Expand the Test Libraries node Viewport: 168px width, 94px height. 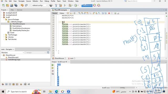click(4, 39)
